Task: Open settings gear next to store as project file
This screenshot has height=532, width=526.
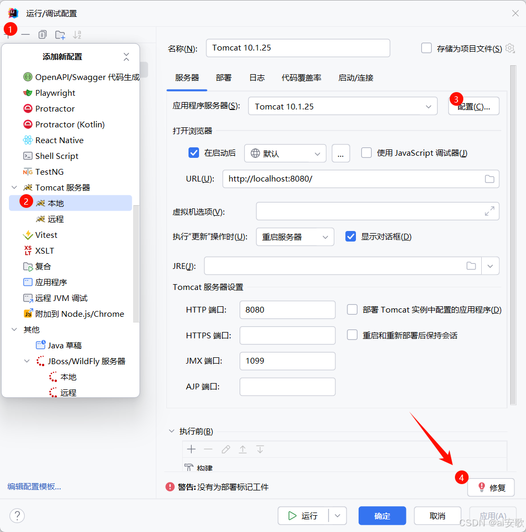Action: [x=510, y=48]
